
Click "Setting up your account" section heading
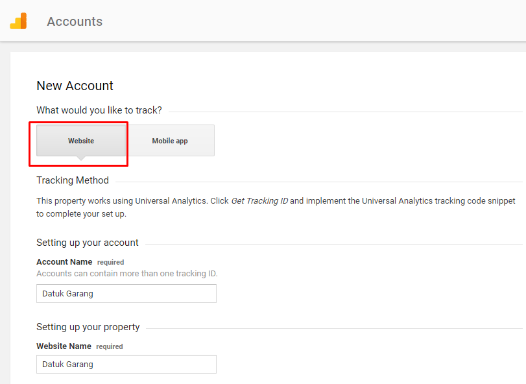[88, 243]
